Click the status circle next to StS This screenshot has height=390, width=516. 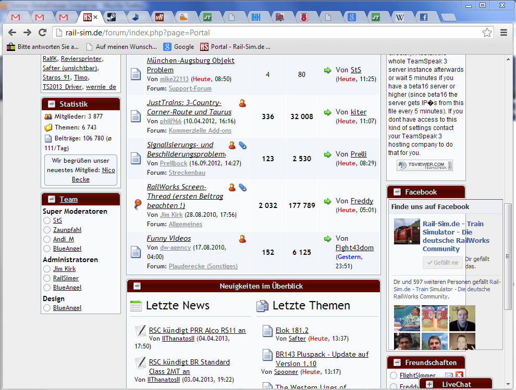47,220
